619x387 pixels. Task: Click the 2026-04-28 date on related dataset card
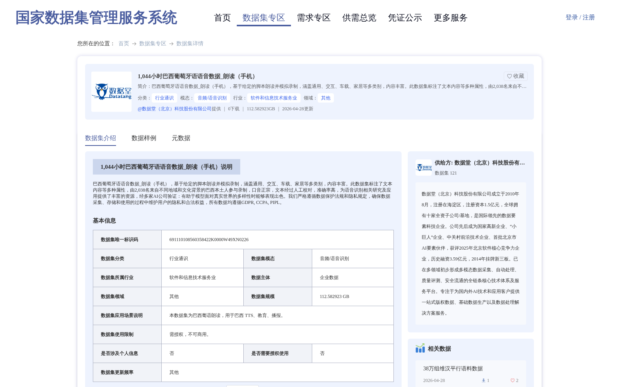pyautogui.click(x=434, y=380)
